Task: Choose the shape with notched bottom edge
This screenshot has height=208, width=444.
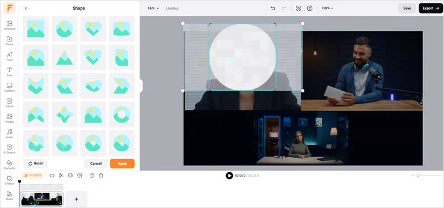Action: click(36, 114)
